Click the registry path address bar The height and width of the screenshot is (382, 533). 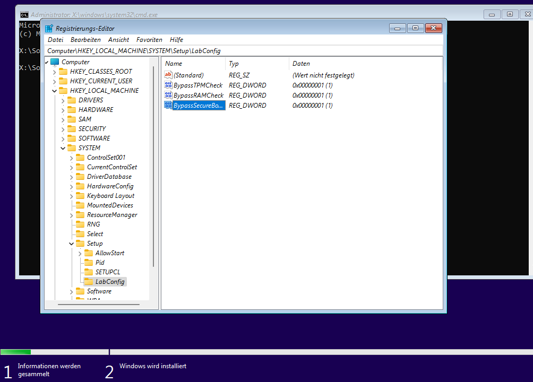pyautogui.click(x=244, y=51)
